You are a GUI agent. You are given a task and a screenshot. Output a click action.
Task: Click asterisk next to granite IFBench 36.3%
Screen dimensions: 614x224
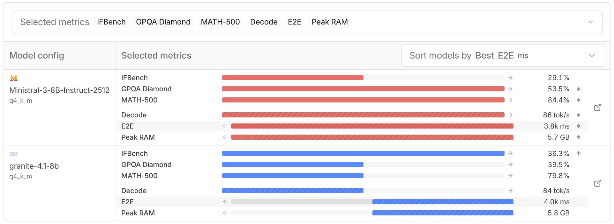coord(578,153)
